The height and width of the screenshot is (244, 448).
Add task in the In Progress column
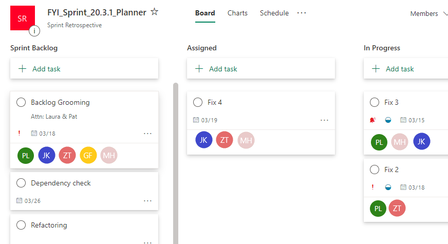tap(406, 68)
